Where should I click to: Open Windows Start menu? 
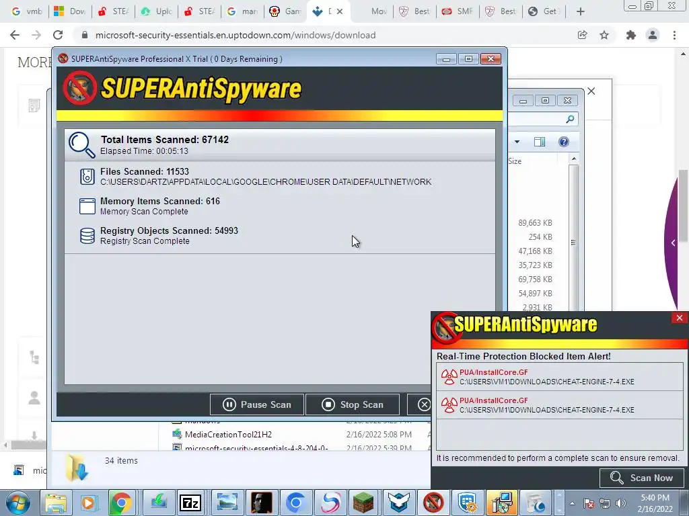pyautogui.click(x=17, y=503)
